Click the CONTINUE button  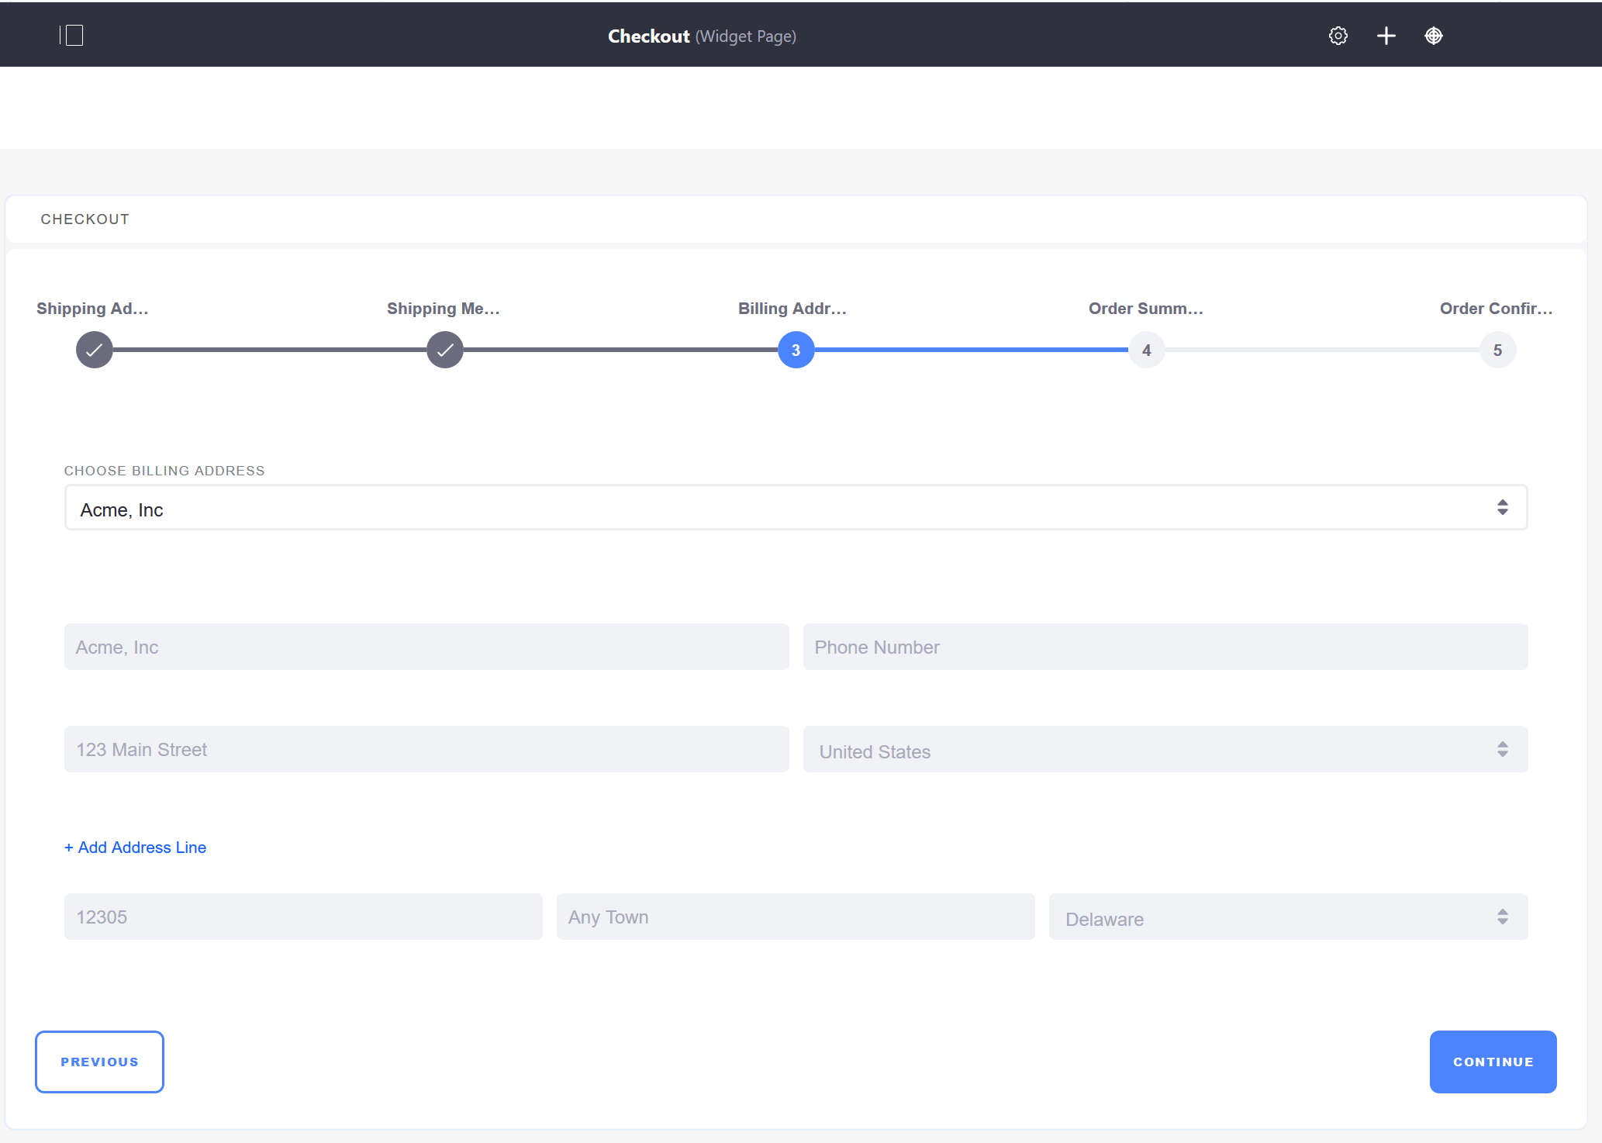pyautogui.click(x=1493, y=1062)
